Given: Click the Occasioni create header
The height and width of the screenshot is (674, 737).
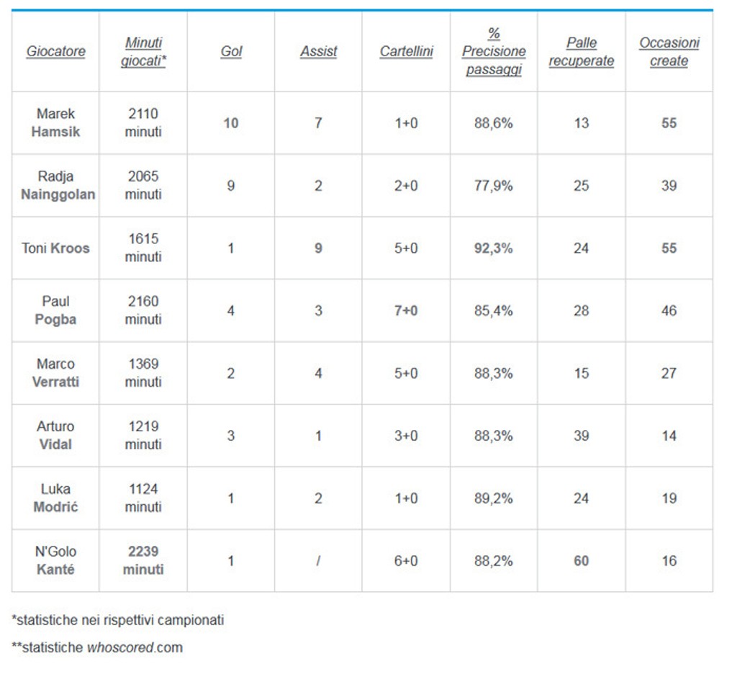Looking at the screenshot, I should 669,52.
